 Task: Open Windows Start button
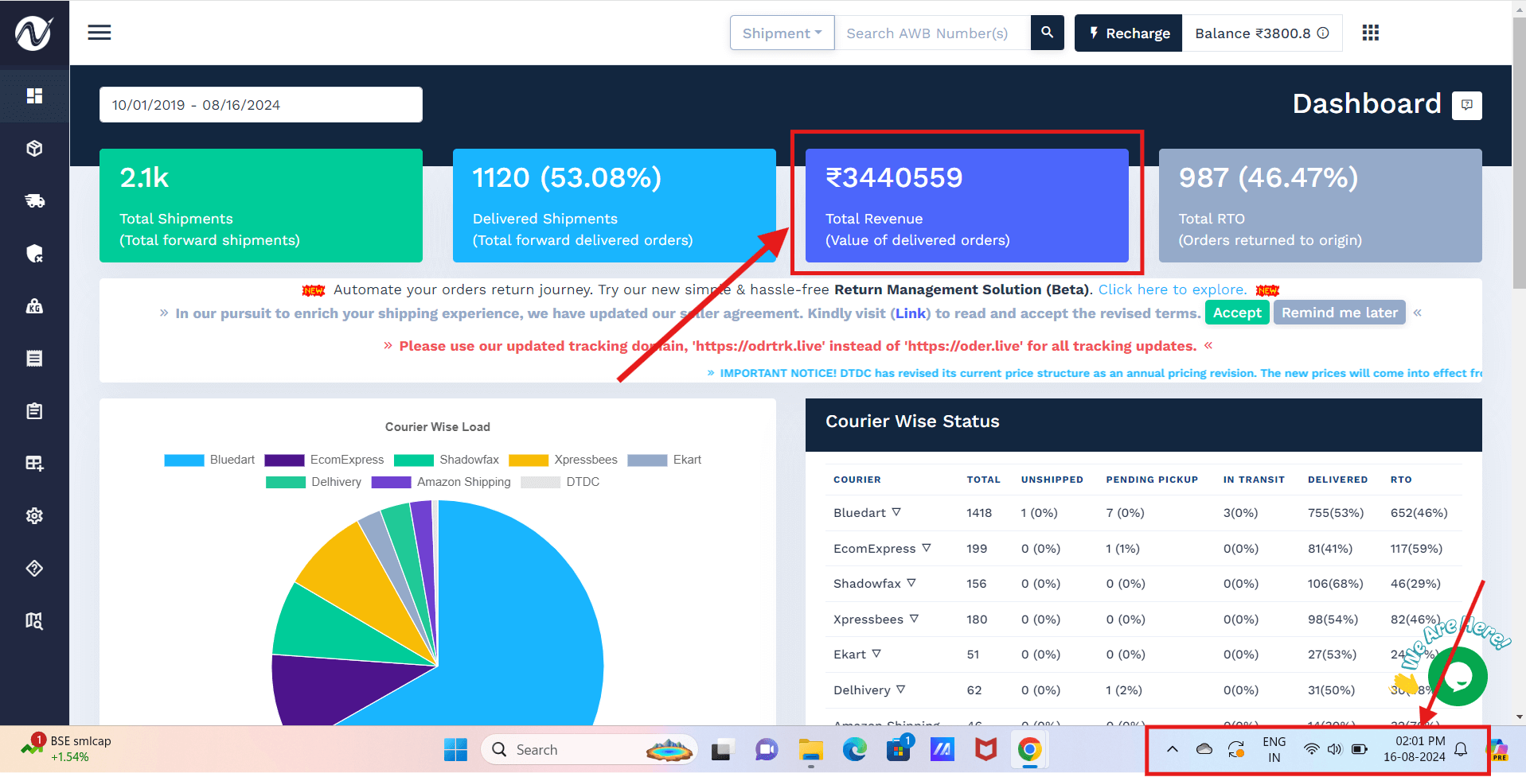click(456, 750)
